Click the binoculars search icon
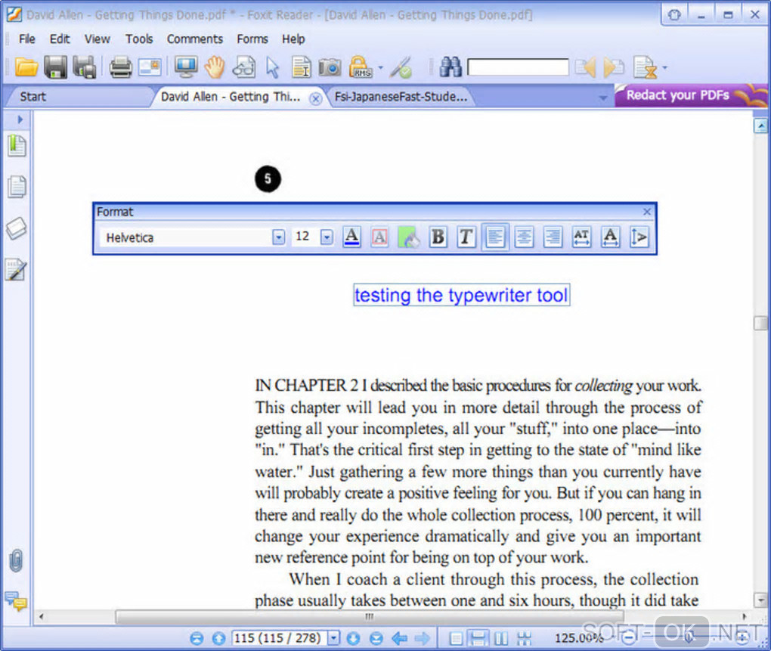The height and width of the screenshot is (651, 771). pos(451,67)
